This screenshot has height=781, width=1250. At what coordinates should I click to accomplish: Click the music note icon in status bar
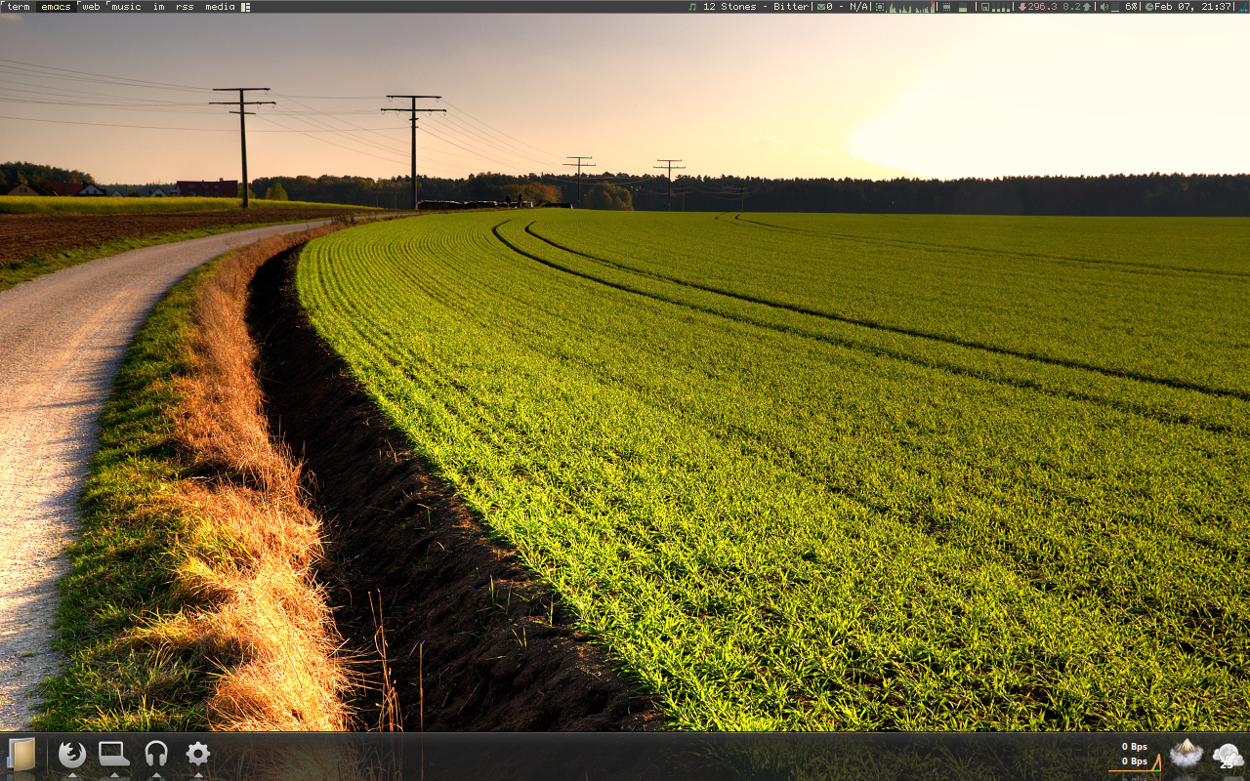pyautogui.click(x=692, y=7)
